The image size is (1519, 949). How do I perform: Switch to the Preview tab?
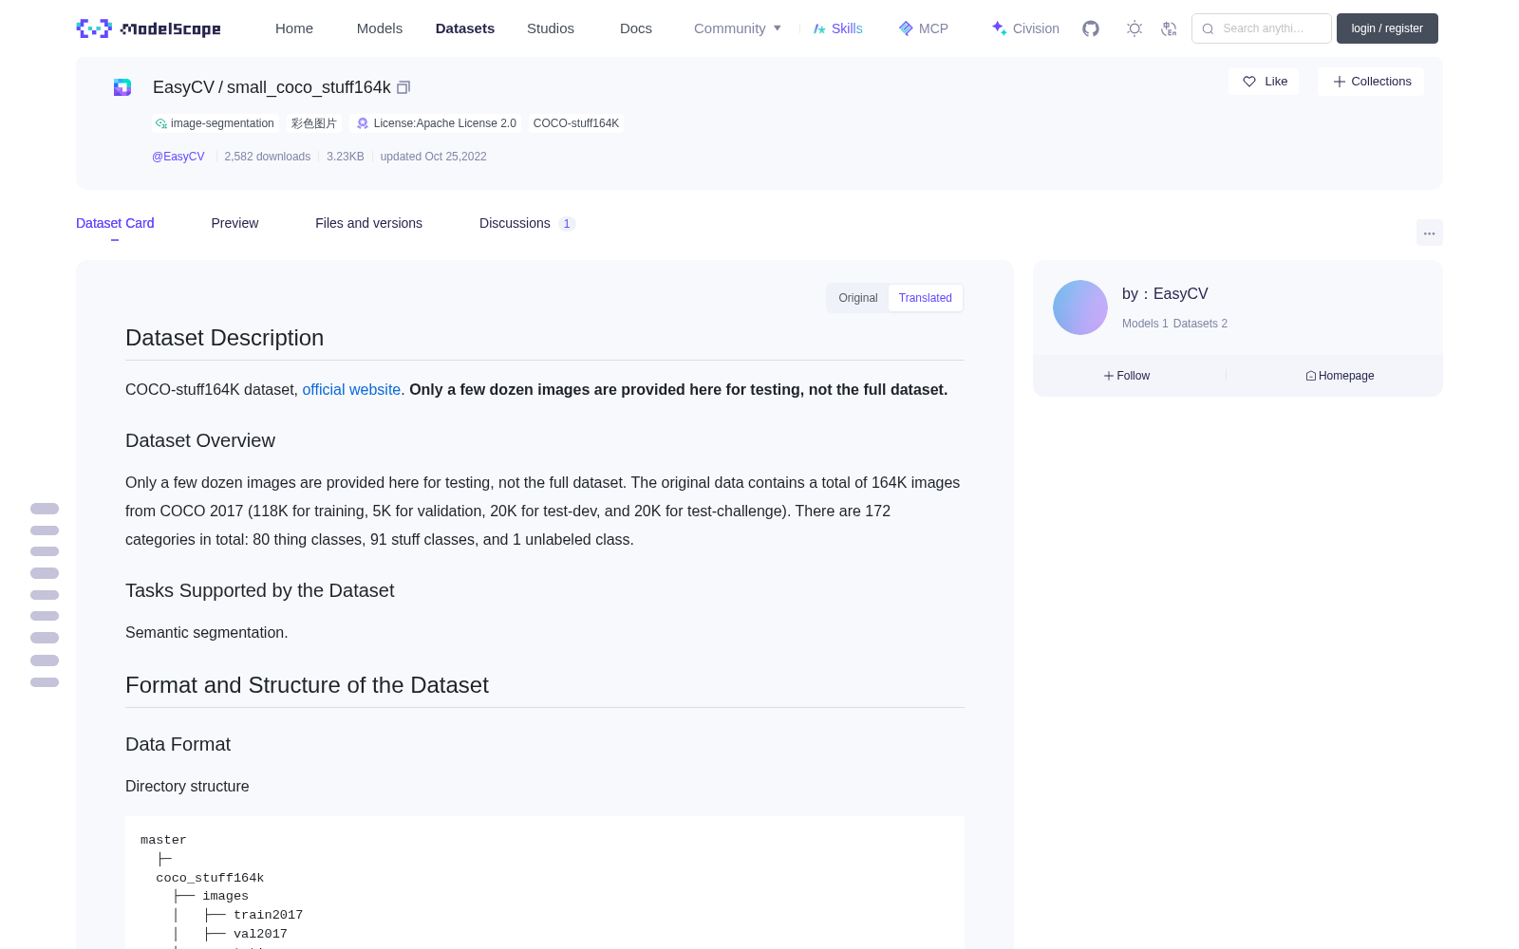click(x=234, y=223)
